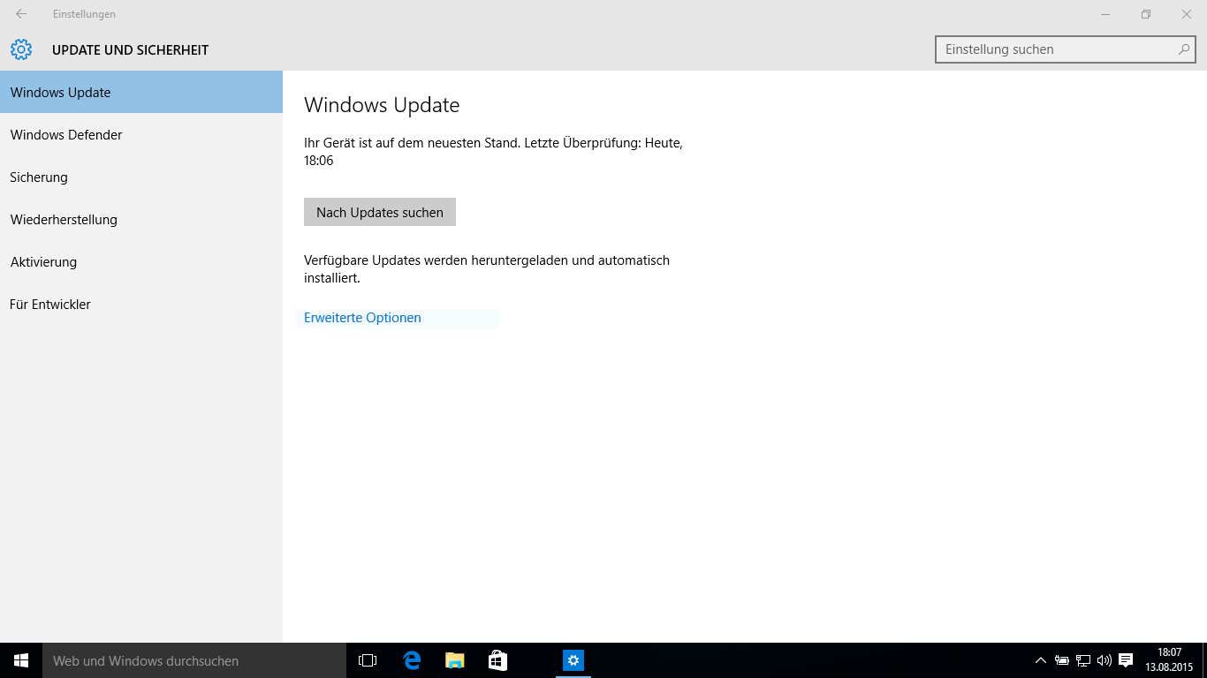Image resolution: width=1207 pixels, height=678 pixels.
Task: Click the battery power icon in the tray
Action: click(x=1062, y=660)
